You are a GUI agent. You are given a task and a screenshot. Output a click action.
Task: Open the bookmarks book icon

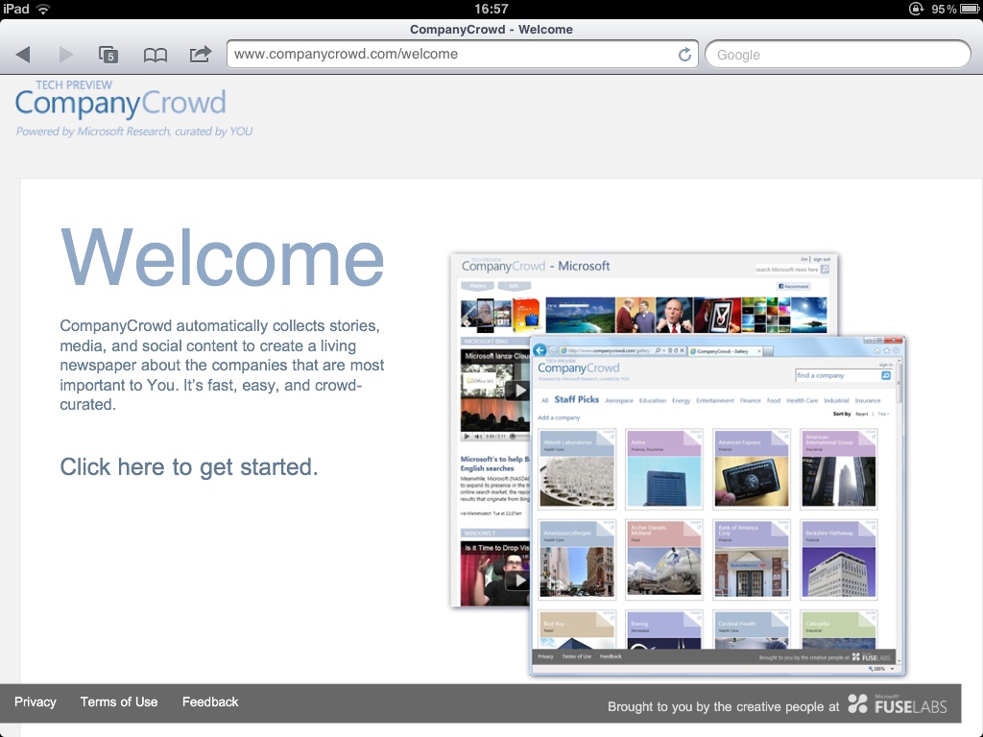tap(155, 55)
